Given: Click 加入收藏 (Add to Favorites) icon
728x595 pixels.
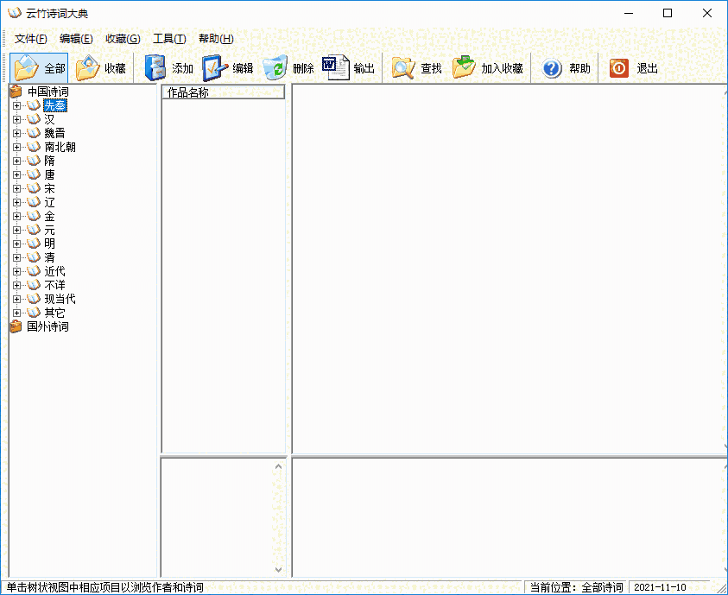Looking at the screenshot, I should [x=464, y=68].
